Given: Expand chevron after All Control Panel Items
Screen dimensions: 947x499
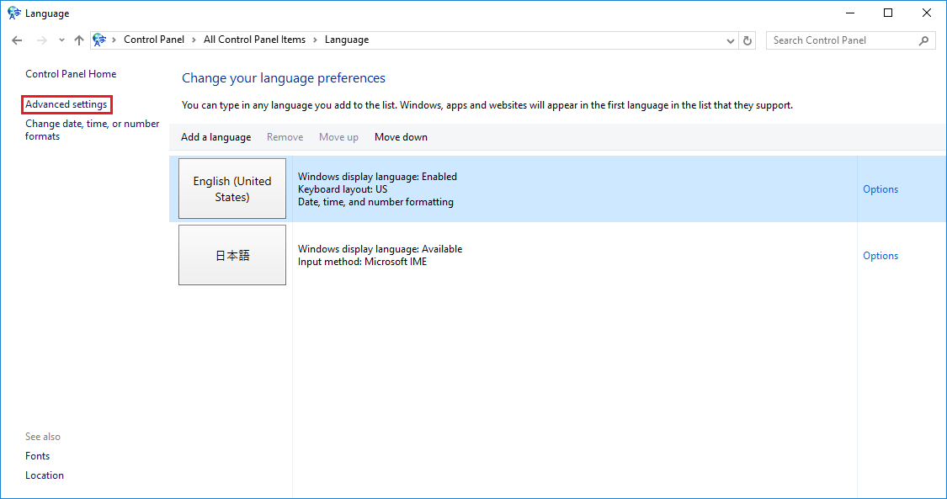Looking at the screenshot, I should [316, 40].
